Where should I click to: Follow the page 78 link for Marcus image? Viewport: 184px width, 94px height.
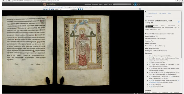click(x=151, y=69)
